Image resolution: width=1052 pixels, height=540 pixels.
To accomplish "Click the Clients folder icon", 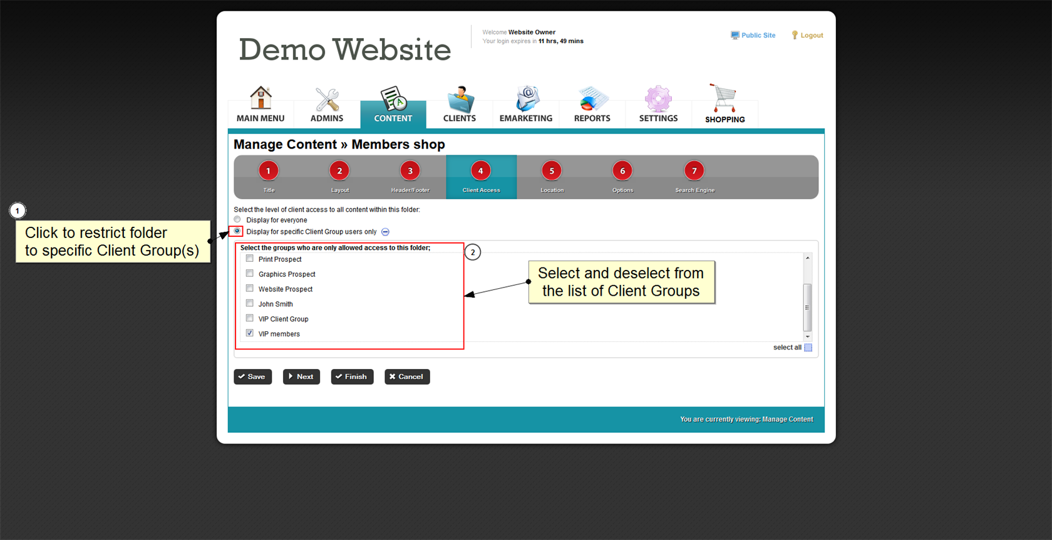I will click(460, 99).
